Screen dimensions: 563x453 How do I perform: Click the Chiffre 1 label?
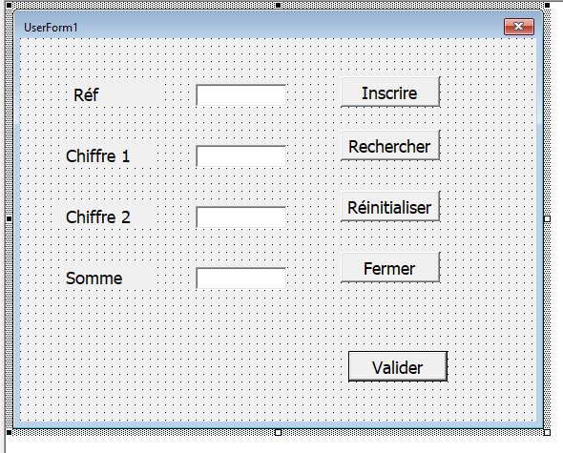pyautogui.click(x=97, y=156)
